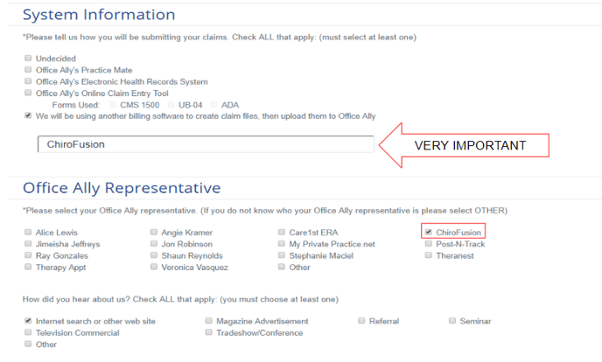This screenshot has height=362, width=602.
Task: Select Veronica Vasquez as representative
Action: (154, 267)
